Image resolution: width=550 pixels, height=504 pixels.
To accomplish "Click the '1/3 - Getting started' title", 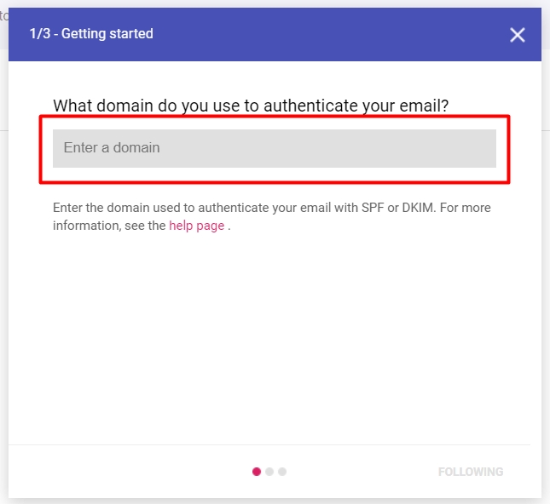I will point(91,34).
